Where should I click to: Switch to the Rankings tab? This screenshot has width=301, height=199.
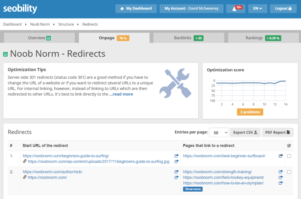pyautogui.click(x=263, y=38)
